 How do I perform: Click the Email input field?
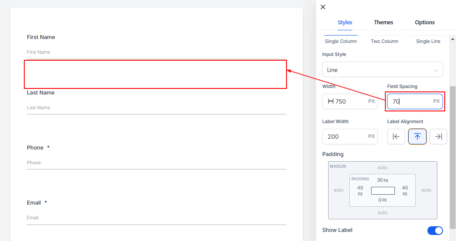[x=156, y=218]
